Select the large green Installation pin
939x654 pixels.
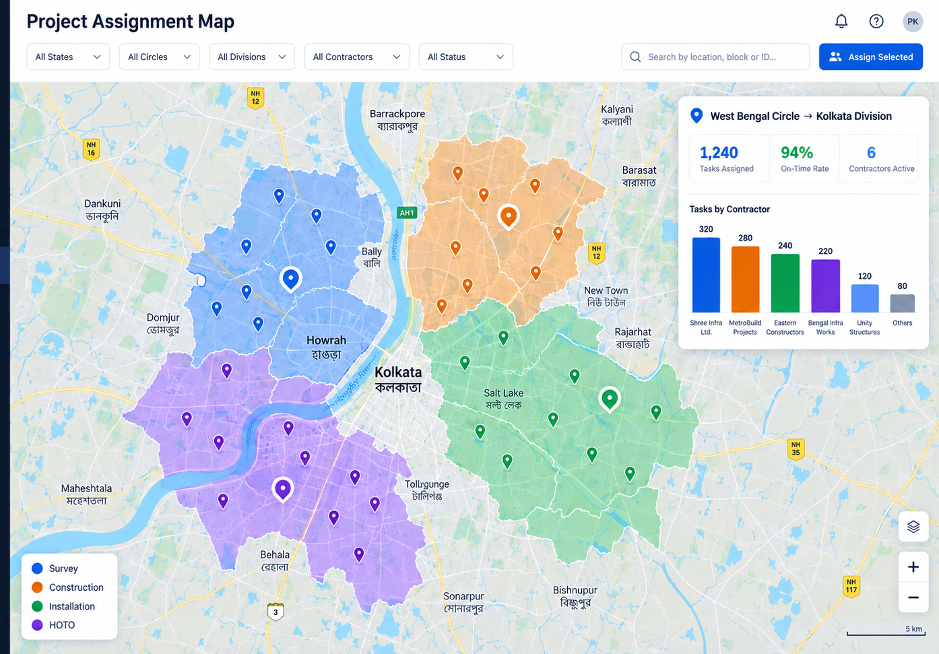(609, 399)
